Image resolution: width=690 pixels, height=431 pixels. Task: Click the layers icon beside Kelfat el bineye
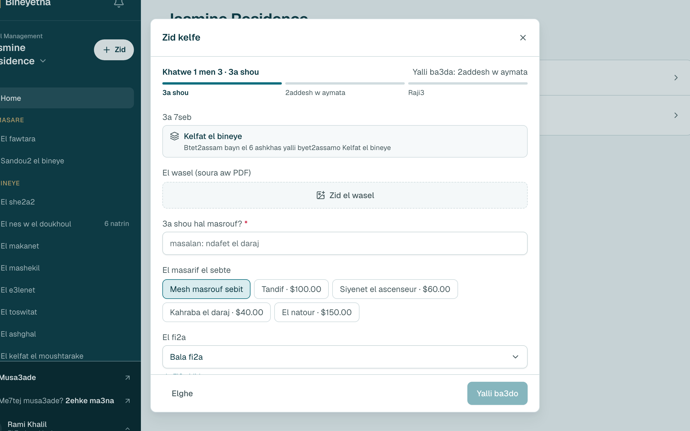(x=174, y=136)
